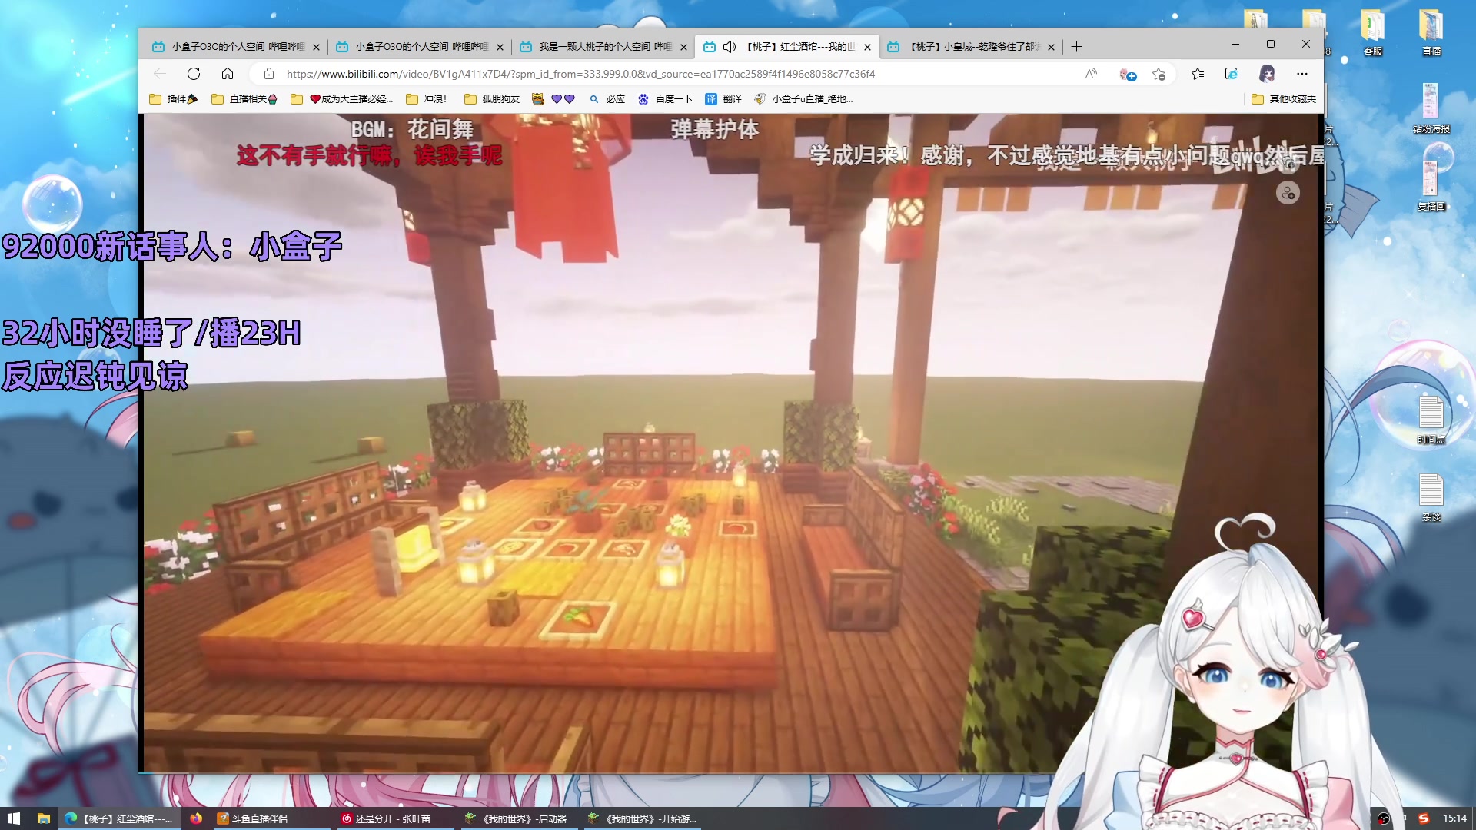Show the taskbar clock 15:14
The width and height of the screenshot is (1476, 830).
[x=1454, y=818]
